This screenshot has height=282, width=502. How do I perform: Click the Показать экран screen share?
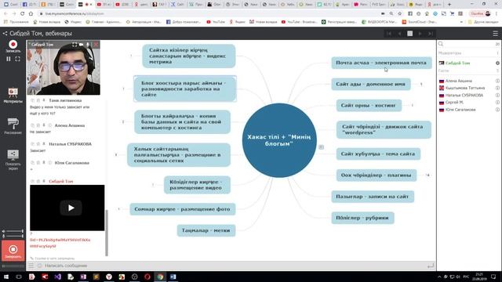click(13, 160)
